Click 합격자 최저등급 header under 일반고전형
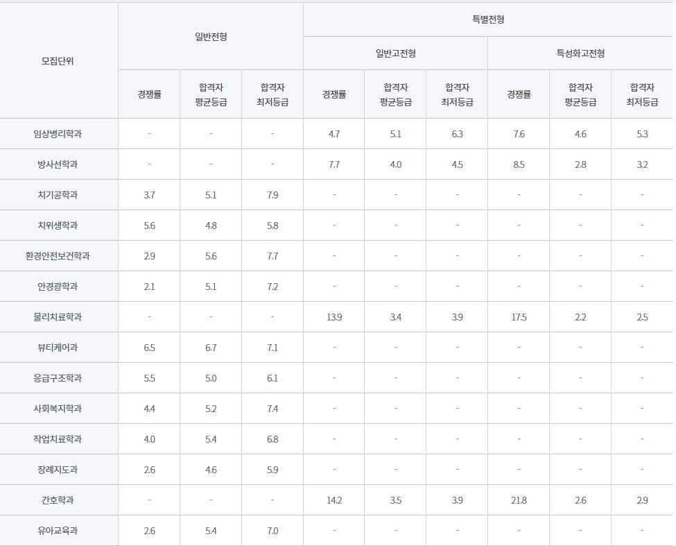The width and height of the screenshot is (676, 546). (457, 94)
